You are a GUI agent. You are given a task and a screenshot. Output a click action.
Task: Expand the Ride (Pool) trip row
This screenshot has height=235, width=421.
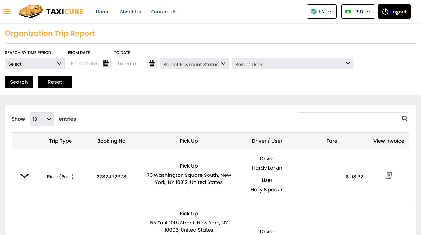click(25, 176)
